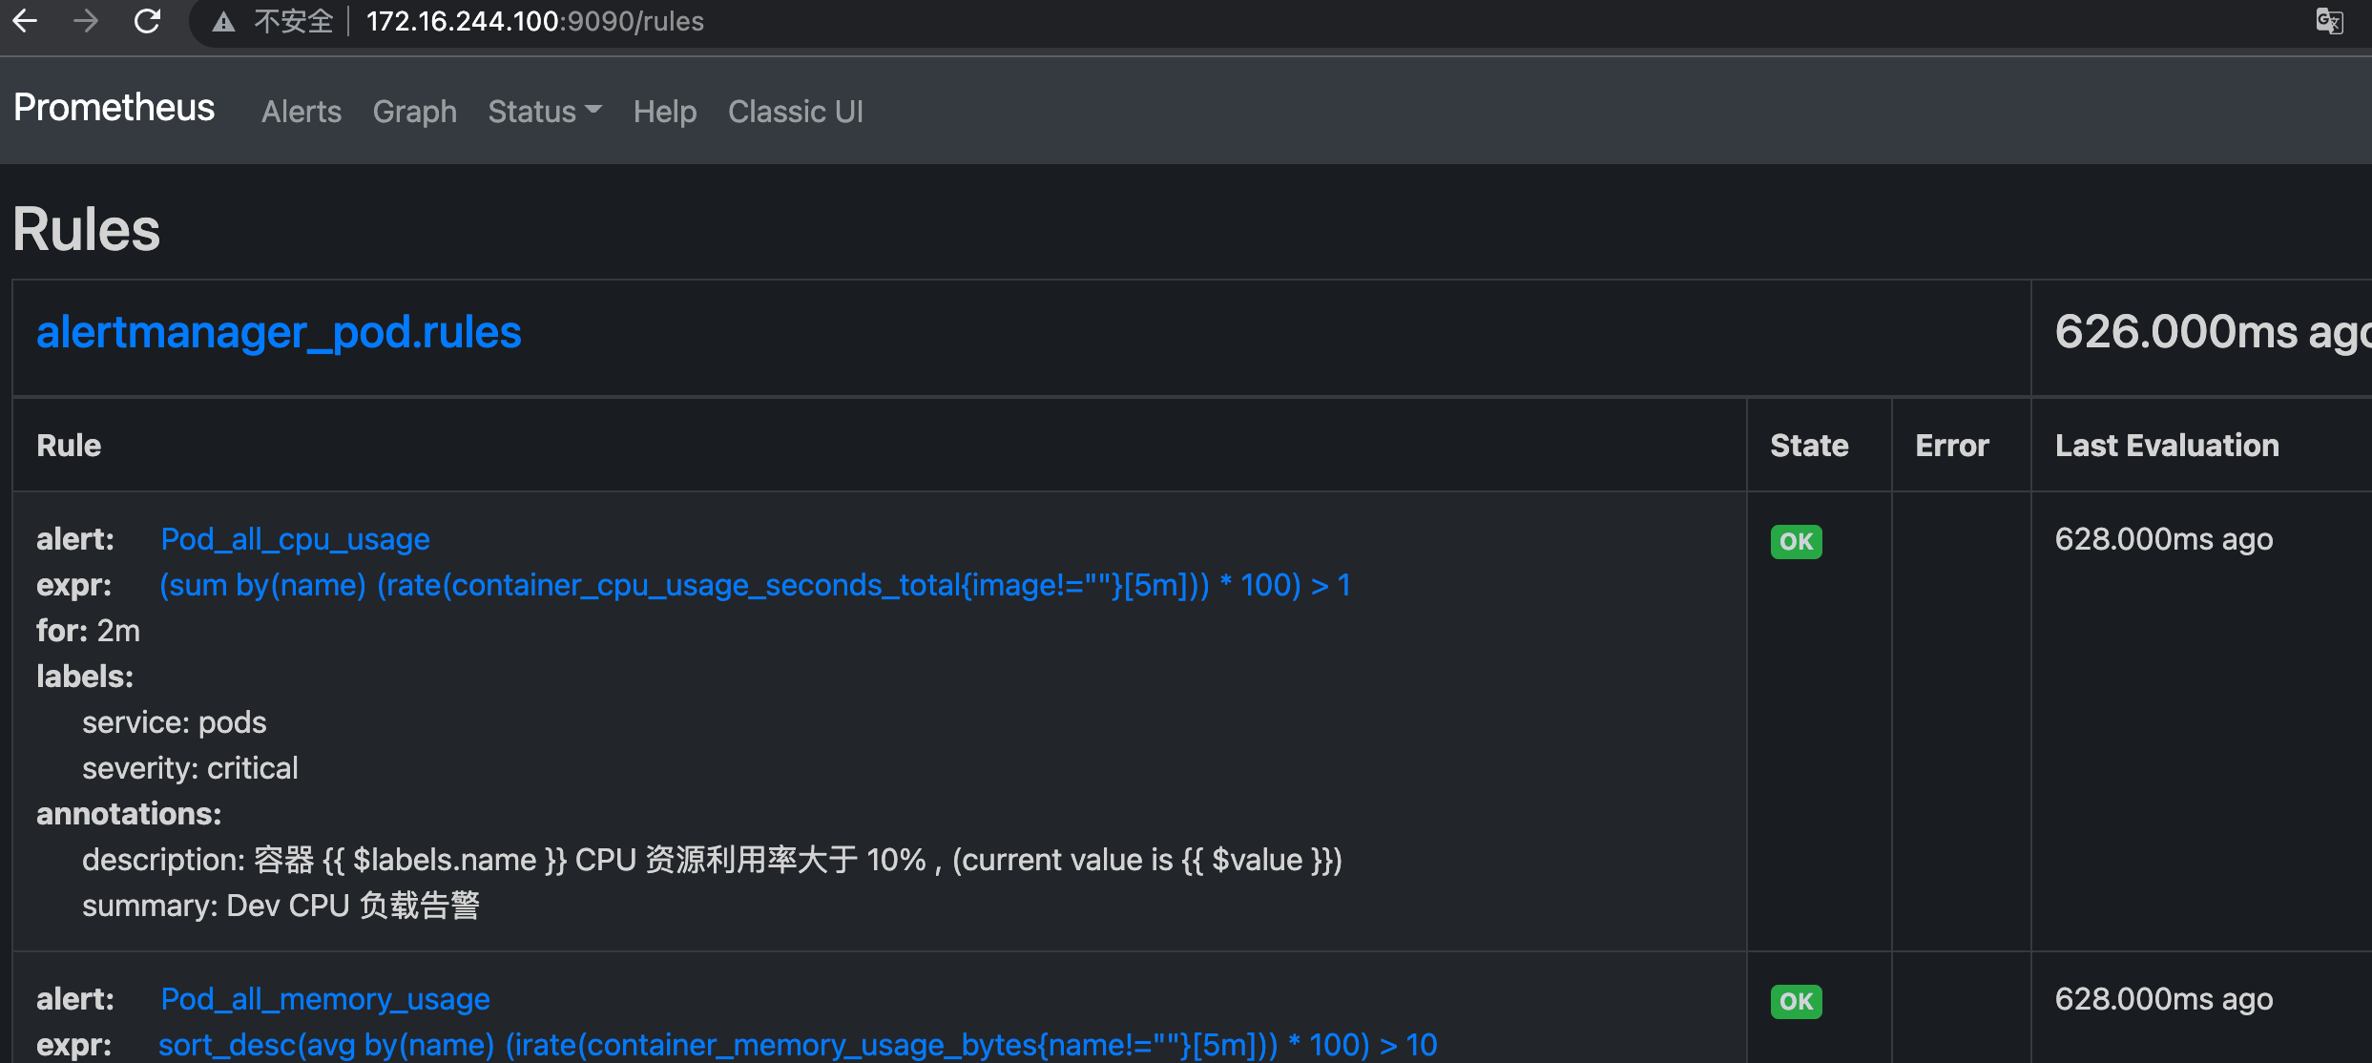Select the 'annotations:' heading text
The width and height of the screenshot is (2372, 1063).
coord(129,814)
